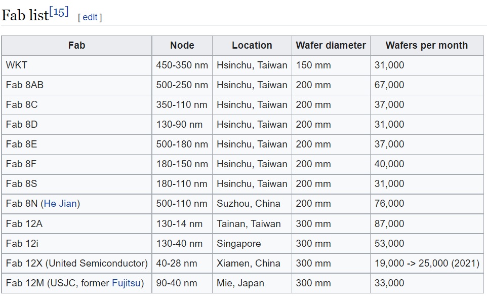The height and width of the screenshot is (300, 487).
Task: Click the 87,000 wafers value
Action: pos(389,224)
